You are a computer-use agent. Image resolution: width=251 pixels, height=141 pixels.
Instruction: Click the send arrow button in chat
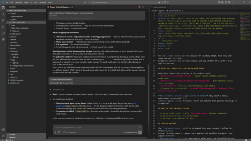(x=140, y=132)
